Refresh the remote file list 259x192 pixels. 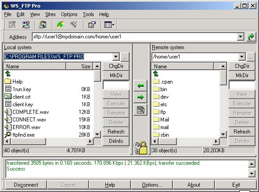pyautogui.click(x=242, y=132)
